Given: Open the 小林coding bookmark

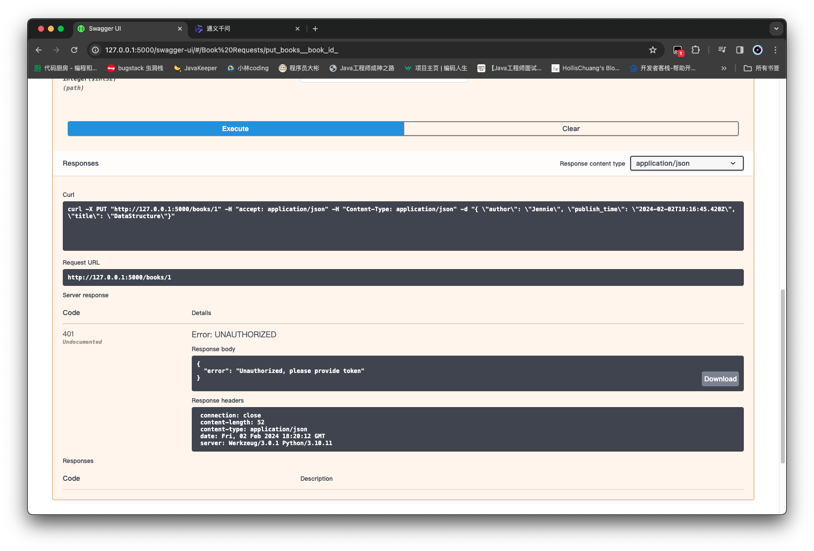Looking at the screenshot, I should (248, 68).
